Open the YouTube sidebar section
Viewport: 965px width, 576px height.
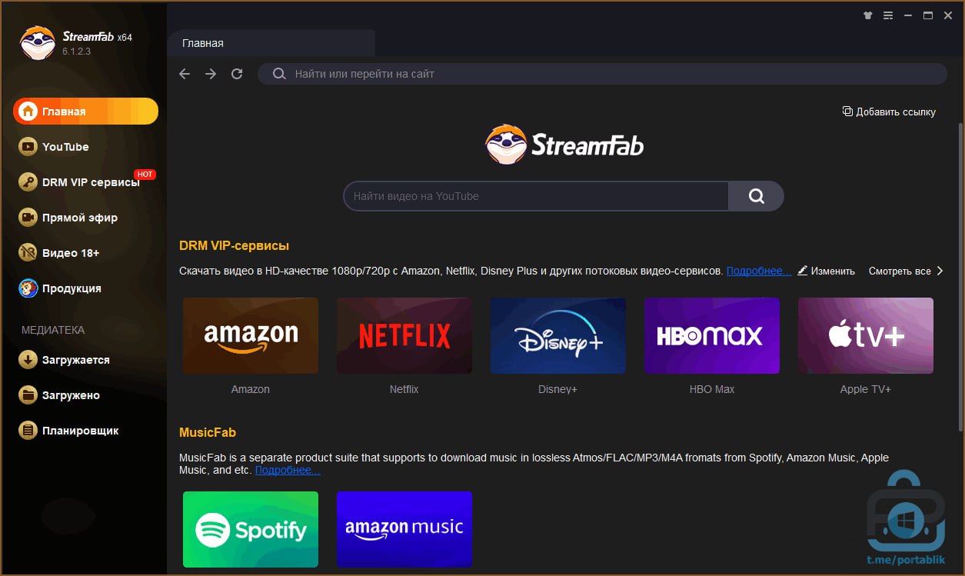65,146
